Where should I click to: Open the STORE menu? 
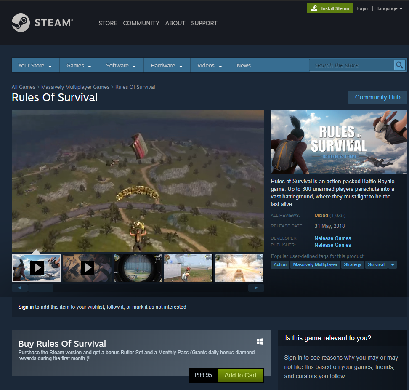click(x=108, y=23)
